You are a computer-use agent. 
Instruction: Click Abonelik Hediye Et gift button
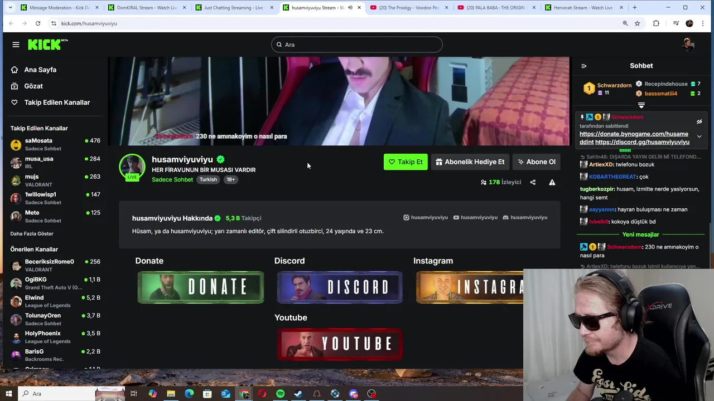[x=470, y=162]
